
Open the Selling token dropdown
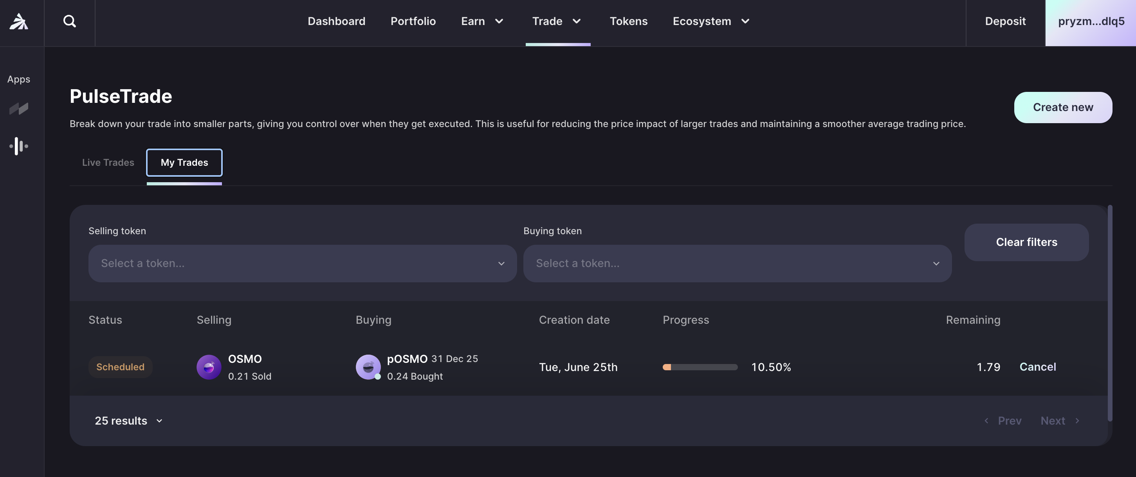[303, 264]
